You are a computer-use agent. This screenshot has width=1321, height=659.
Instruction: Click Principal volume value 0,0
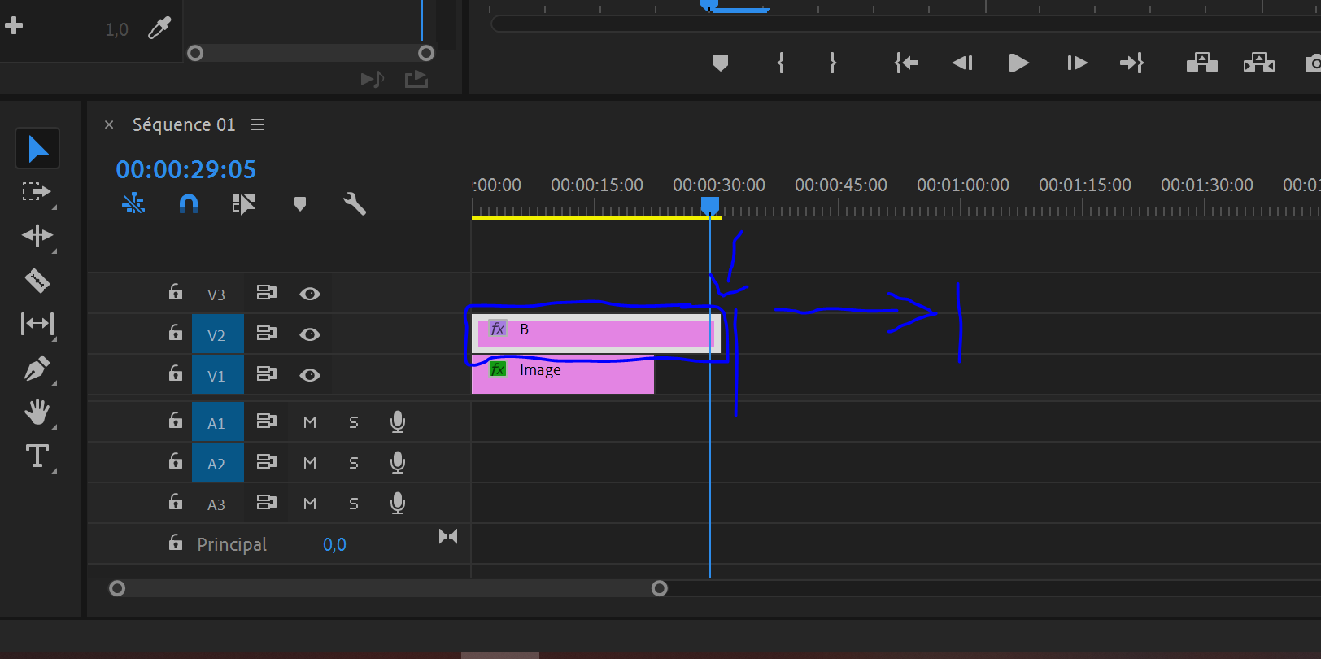coord(334,544)
